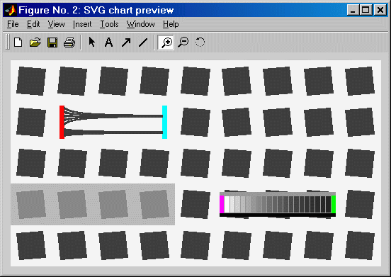
Task: Activate the Insert Text 'A' tool
Action: [x=108, y=42]
